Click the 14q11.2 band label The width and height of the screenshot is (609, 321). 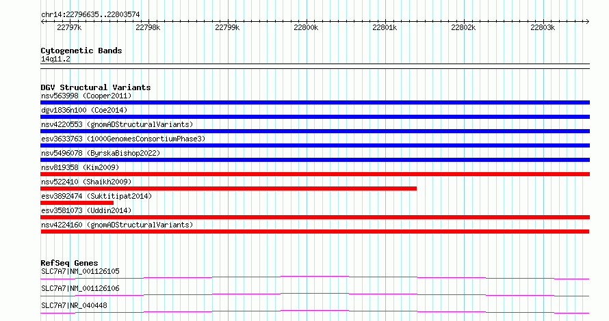click(x=55, y=59)
